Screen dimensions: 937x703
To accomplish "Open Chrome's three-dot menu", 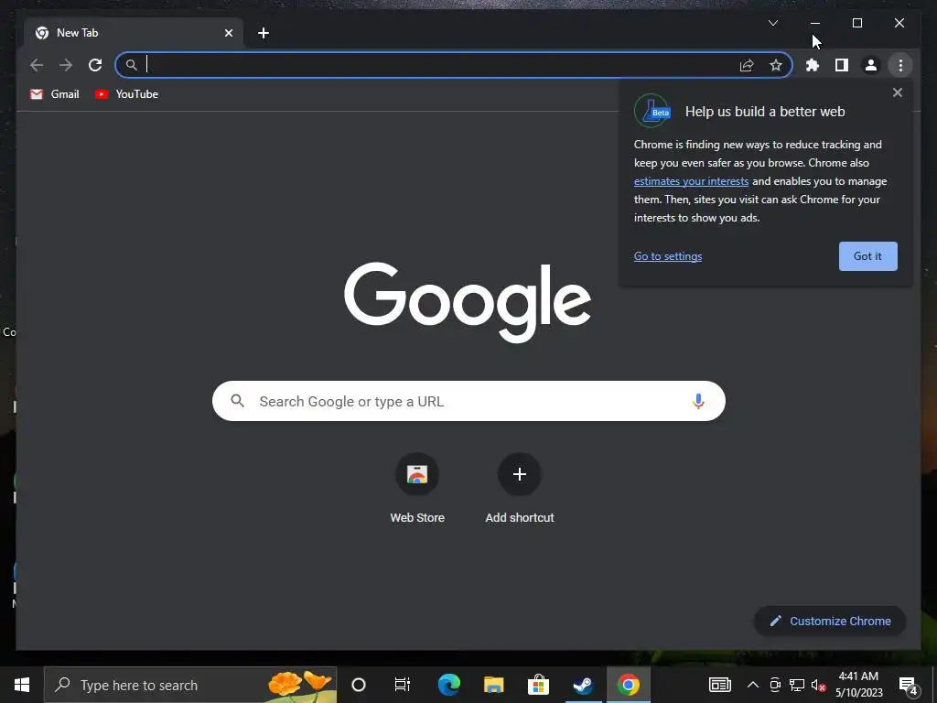I will 900,65.
